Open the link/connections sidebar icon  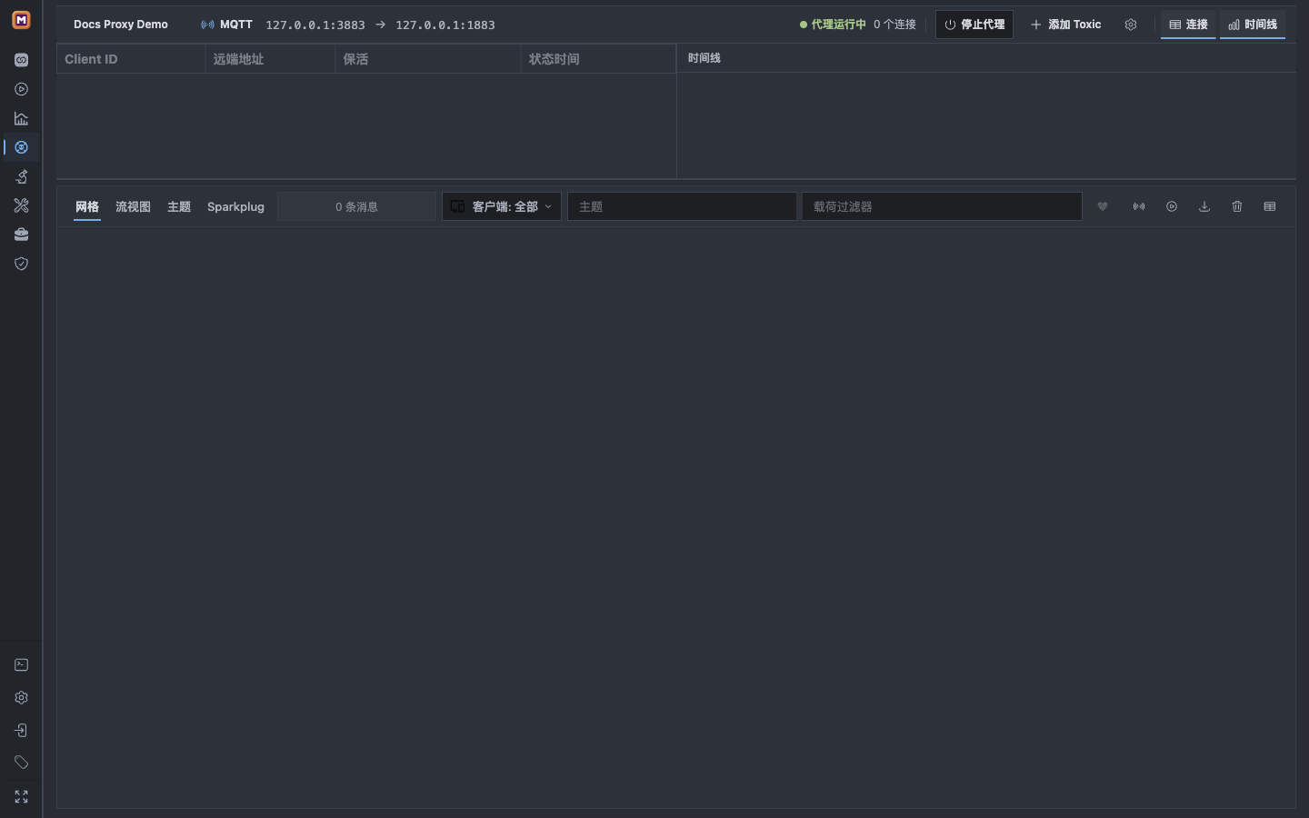21,60
